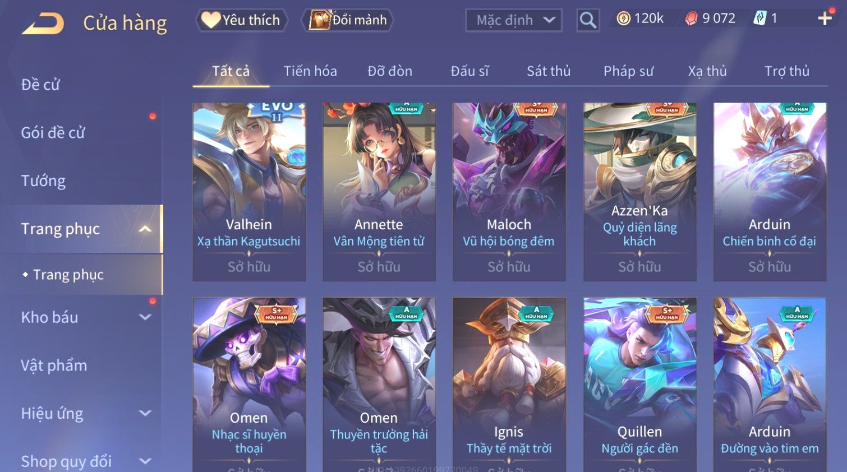Image resolution: width=847 pixels, height=472 pixels.
Task: Open the search magnifier icon
Action: pyautogui.click(x=588, y=20)
